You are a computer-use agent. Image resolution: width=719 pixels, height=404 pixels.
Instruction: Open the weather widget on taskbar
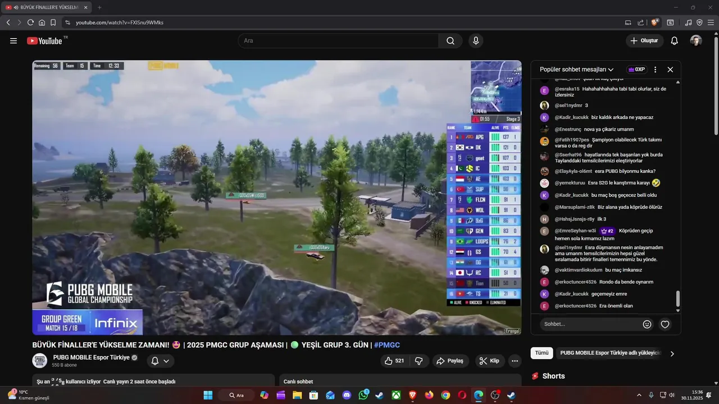click(x=28, y=395)
